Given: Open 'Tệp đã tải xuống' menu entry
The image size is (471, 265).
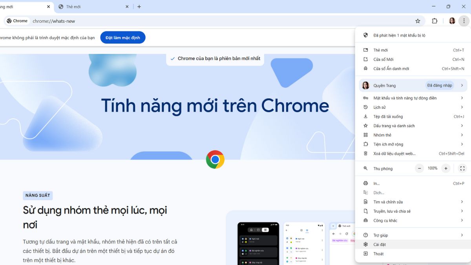Looking at the screenshot, I should tap(413, 117).
